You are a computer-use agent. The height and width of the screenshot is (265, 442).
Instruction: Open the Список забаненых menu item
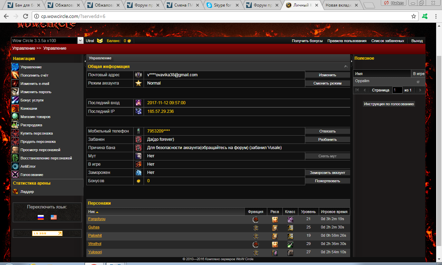[x=387, y=41]
